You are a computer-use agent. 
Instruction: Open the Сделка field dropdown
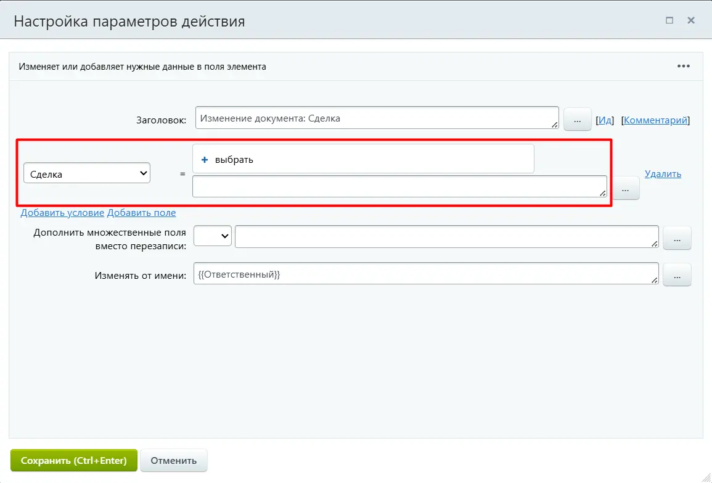[87, 173]
